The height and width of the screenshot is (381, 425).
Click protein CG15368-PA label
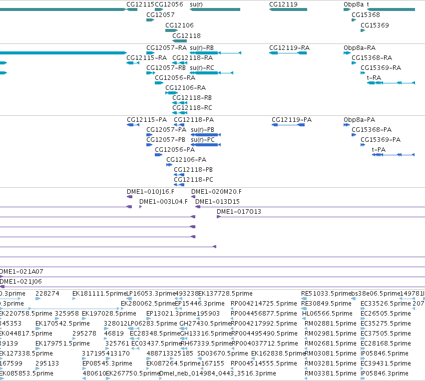[372, 130]
